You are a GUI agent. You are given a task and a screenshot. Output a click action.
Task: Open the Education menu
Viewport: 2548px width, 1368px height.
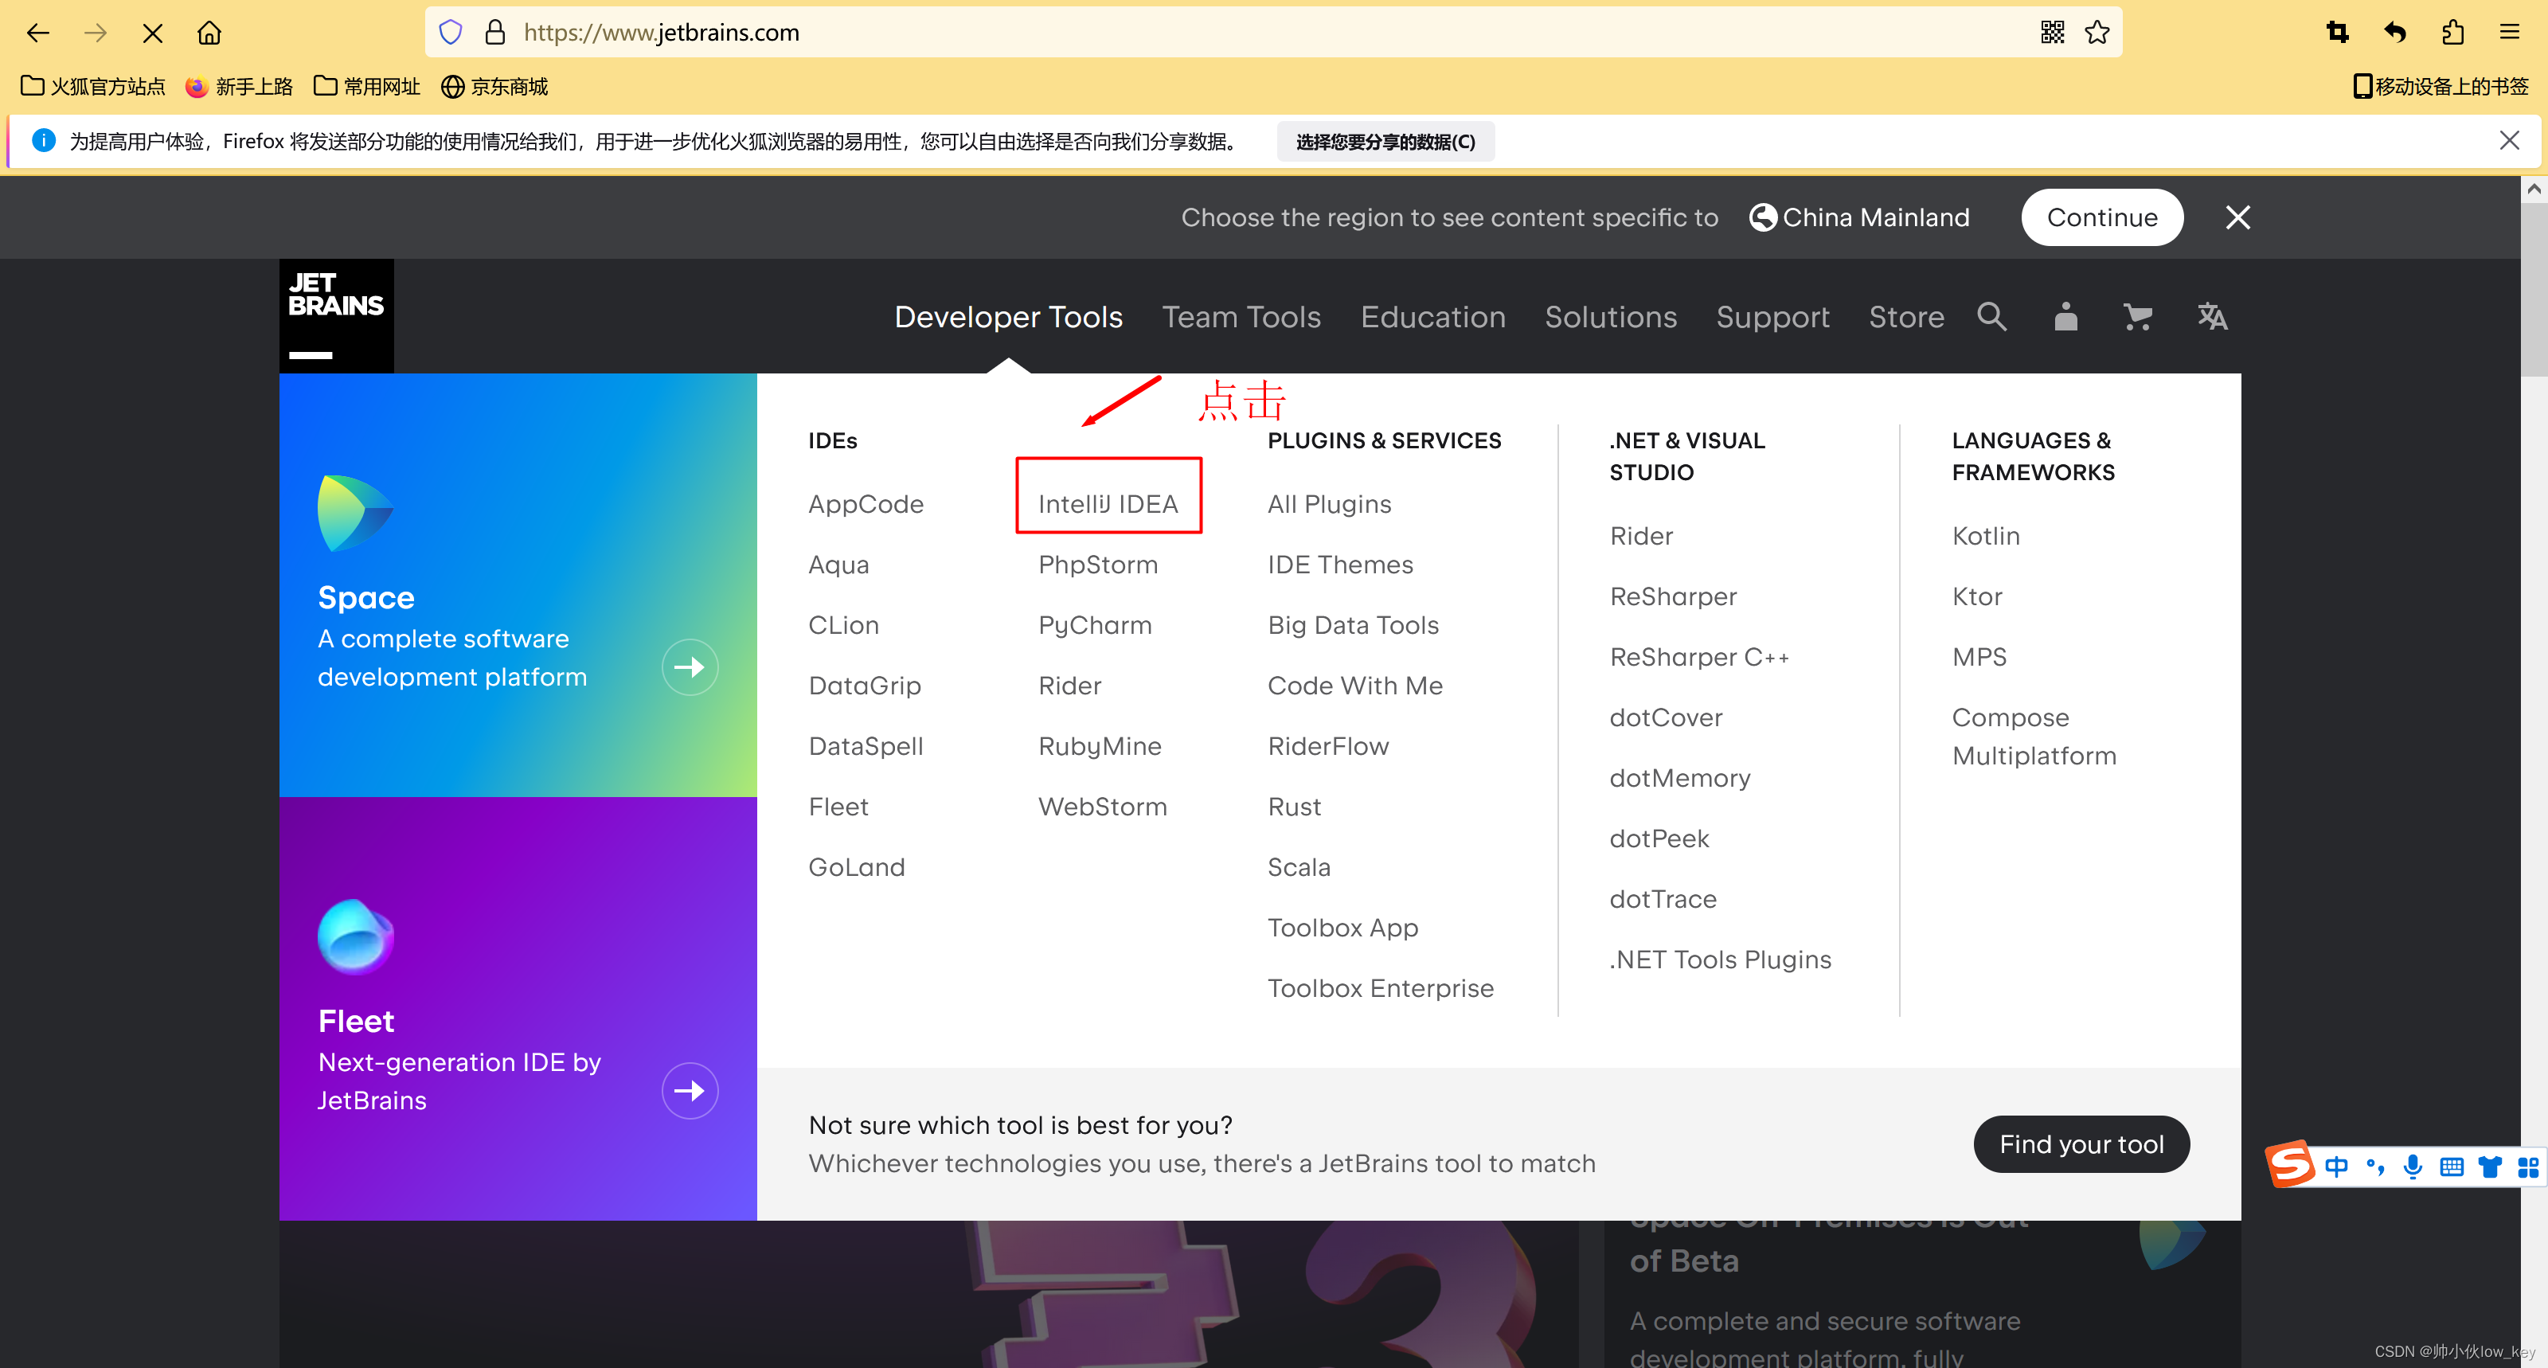(1432, 317)
